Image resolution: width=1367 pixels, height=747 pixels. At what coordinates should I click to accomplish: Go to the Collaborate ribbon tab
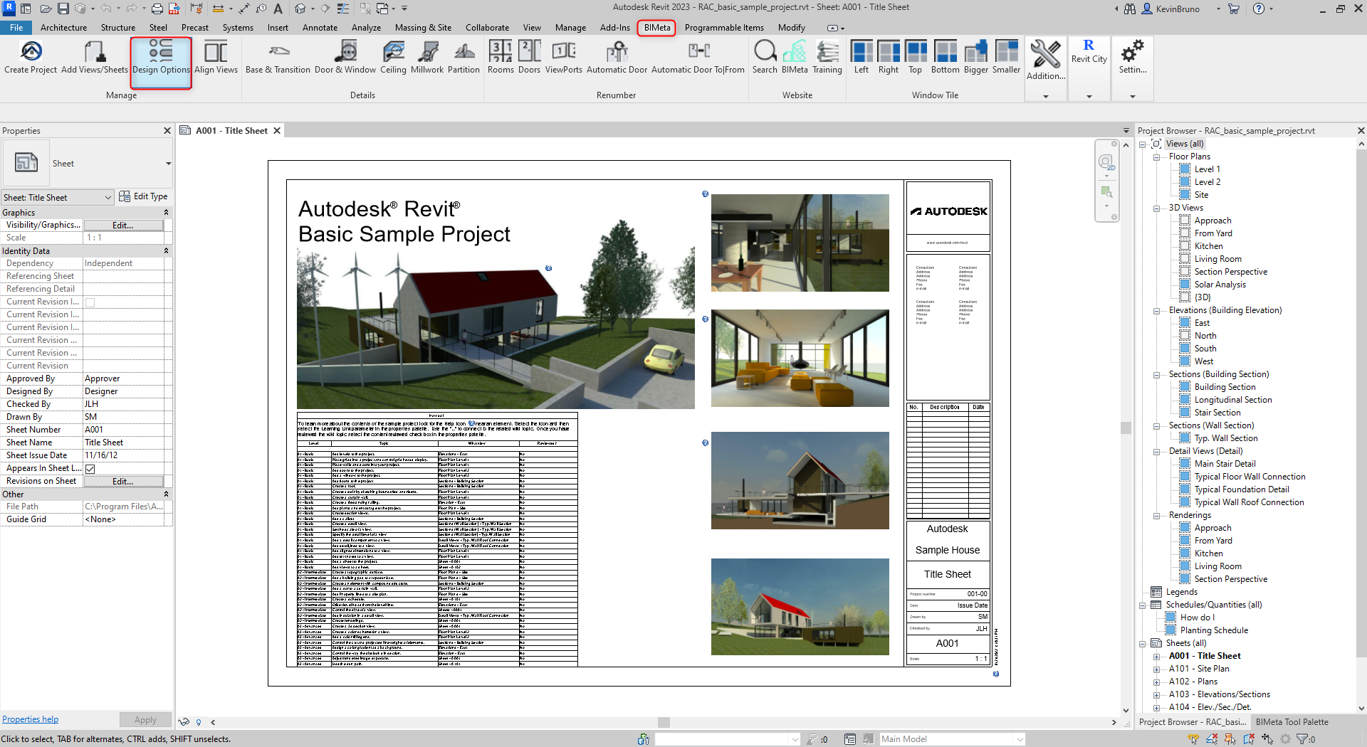tap(487, 28)
